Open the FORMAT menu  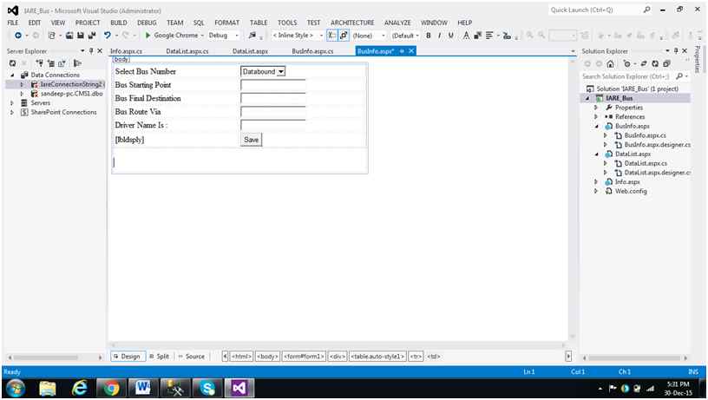coord(227,23)
